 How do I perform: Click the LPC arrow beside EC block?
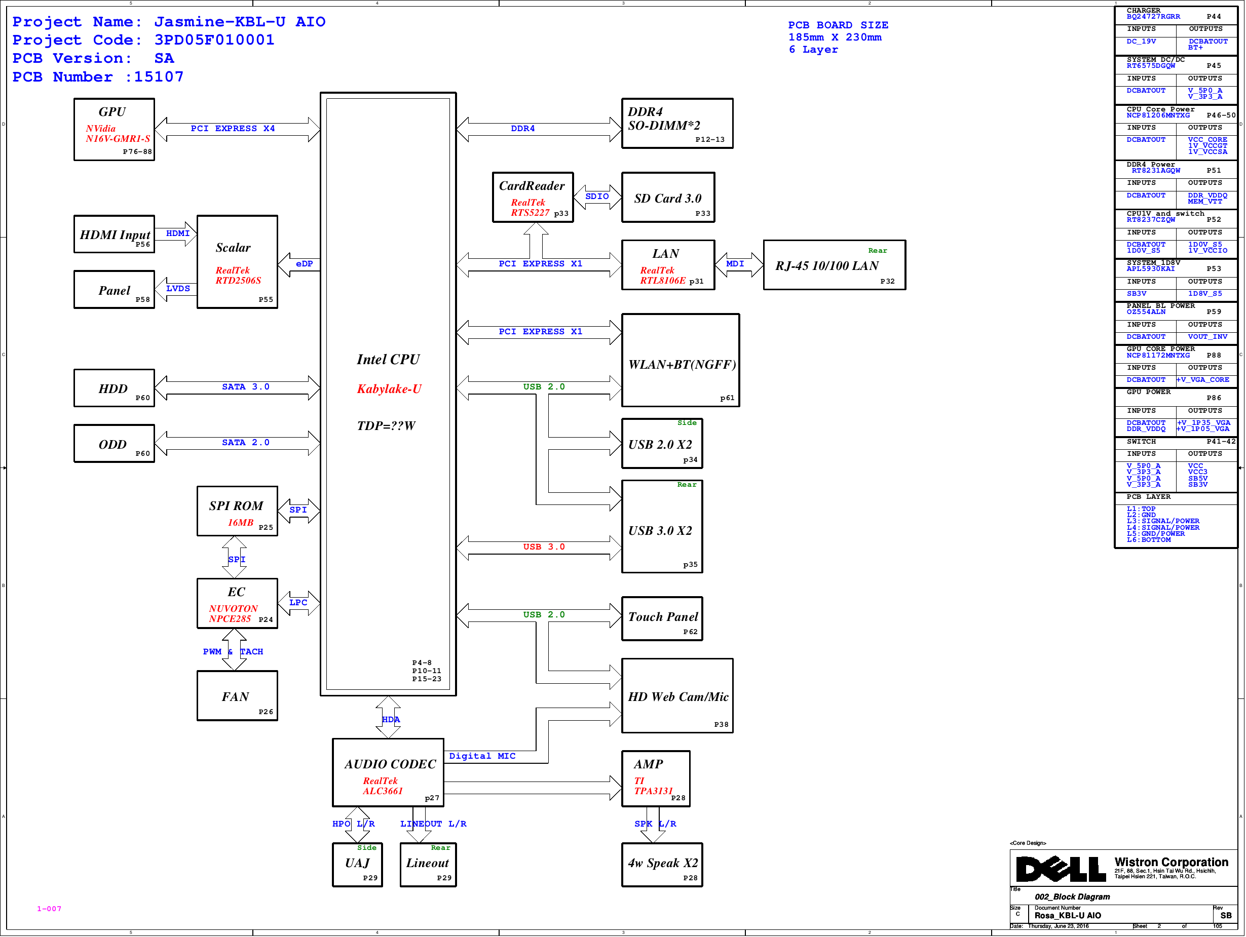tap(298, 603)
